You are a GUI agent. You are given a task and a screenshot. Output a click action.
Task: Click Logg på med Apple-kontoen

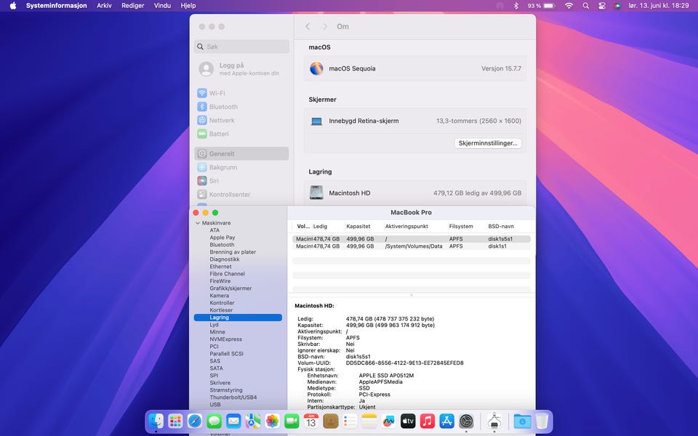[241, 69]
